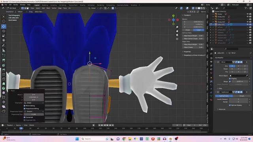Open the File menu
253x142 pixels.
[x=6, y=5]
